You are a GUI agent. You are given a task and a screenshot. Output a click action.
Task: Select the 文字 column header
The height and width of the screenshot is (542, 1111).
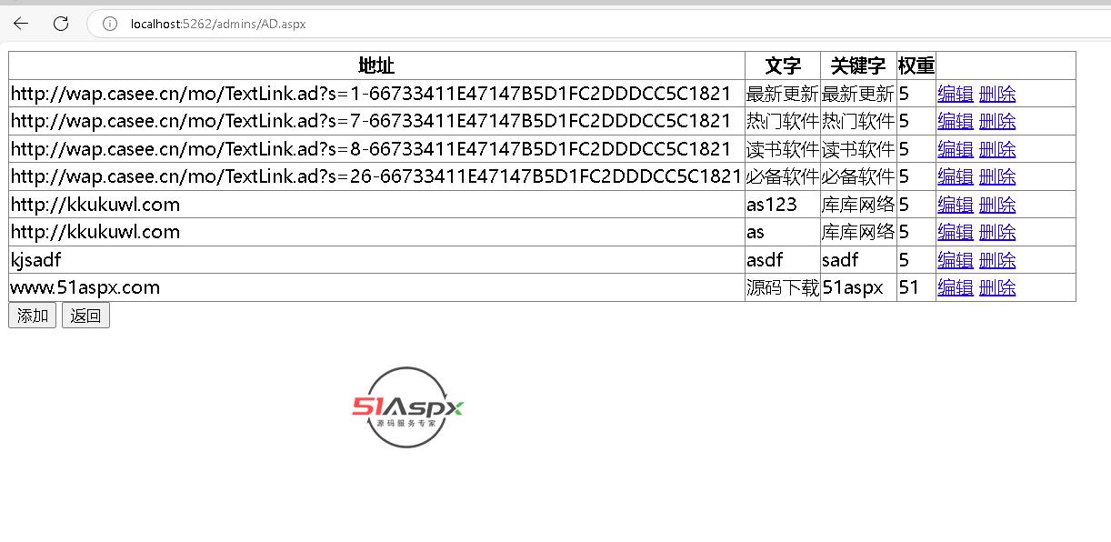coord(783,65)
